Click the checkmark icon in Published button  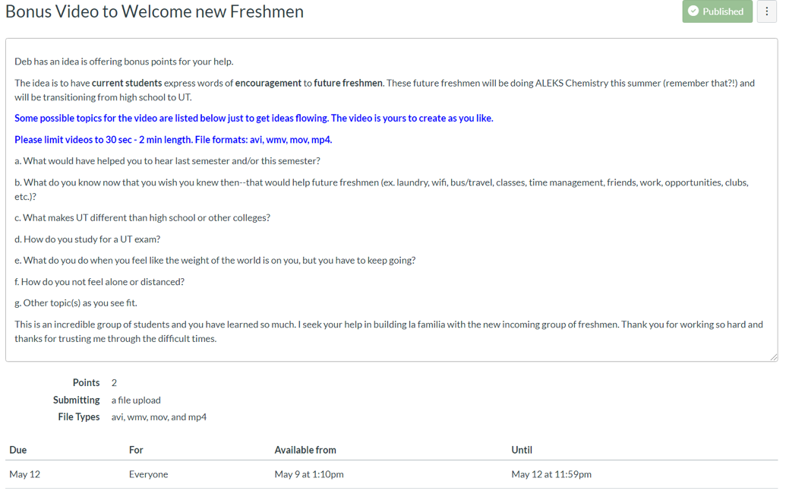coord(693,11)
